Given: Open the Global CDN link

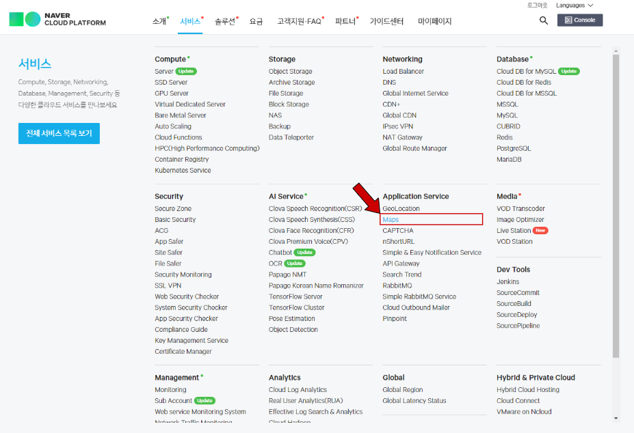Looking at the screenshot, I should tap(399, 115).
